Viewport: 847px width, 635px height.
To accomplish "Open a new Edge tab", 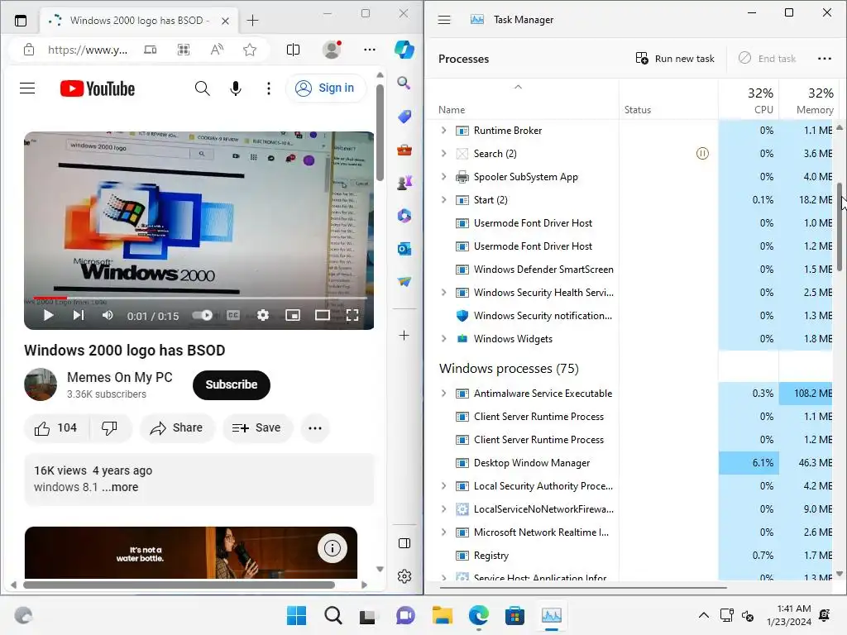I will click(253, 21).
